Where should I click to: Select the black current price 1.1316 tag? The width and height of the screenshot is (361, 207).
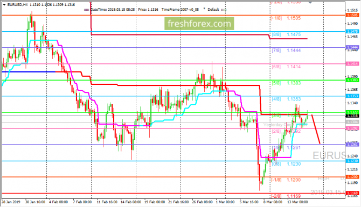click(x=352, y=116)
